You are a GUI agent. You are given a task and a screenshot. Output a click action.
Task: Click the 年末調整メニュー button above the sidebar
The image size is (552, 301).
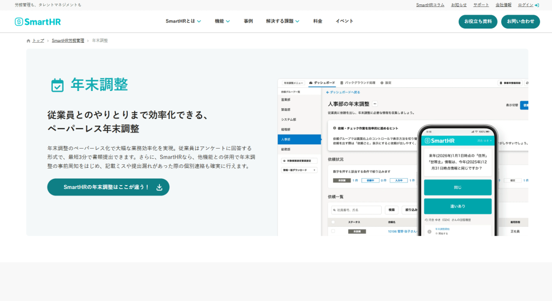293,83
